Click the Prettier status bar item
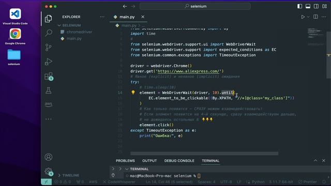 click(x=307, y=182)
